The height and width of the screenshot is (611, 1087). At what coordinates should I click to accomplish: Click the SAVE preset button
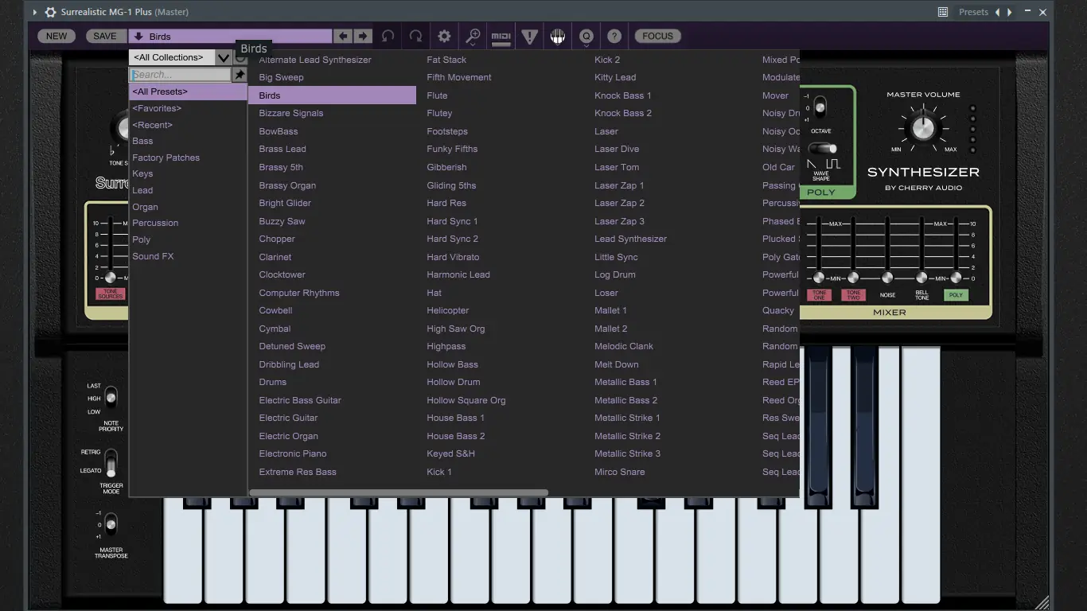pyautogui.click(x=105, y=36)
